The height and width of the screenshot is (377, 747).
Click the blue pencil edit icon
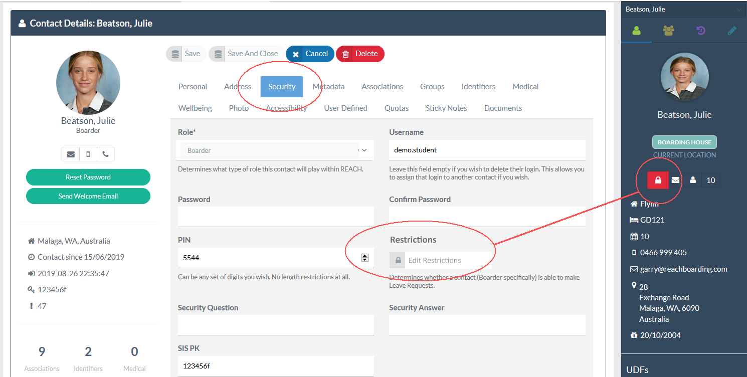point(732,31)
